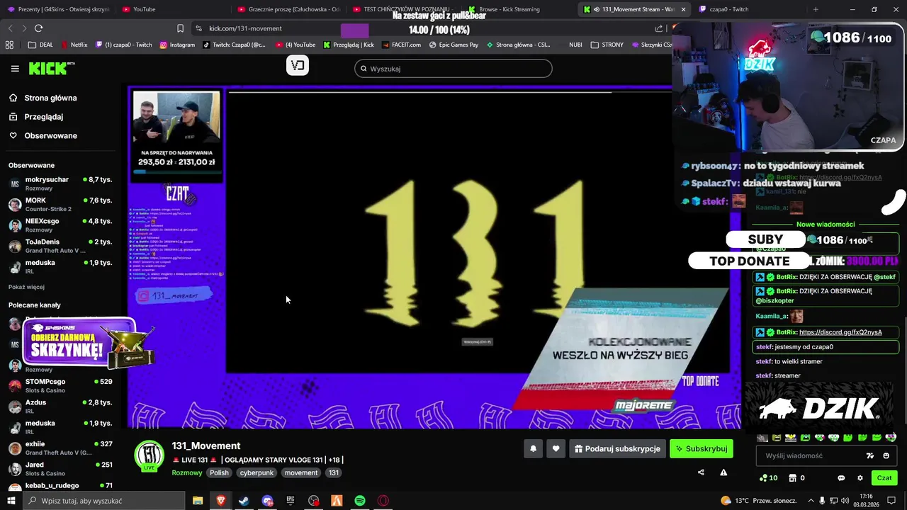The width and height of the screenshot is (907, 510).
Task: Open the DEAL bookmarks folder
Action: coord(41,45)
